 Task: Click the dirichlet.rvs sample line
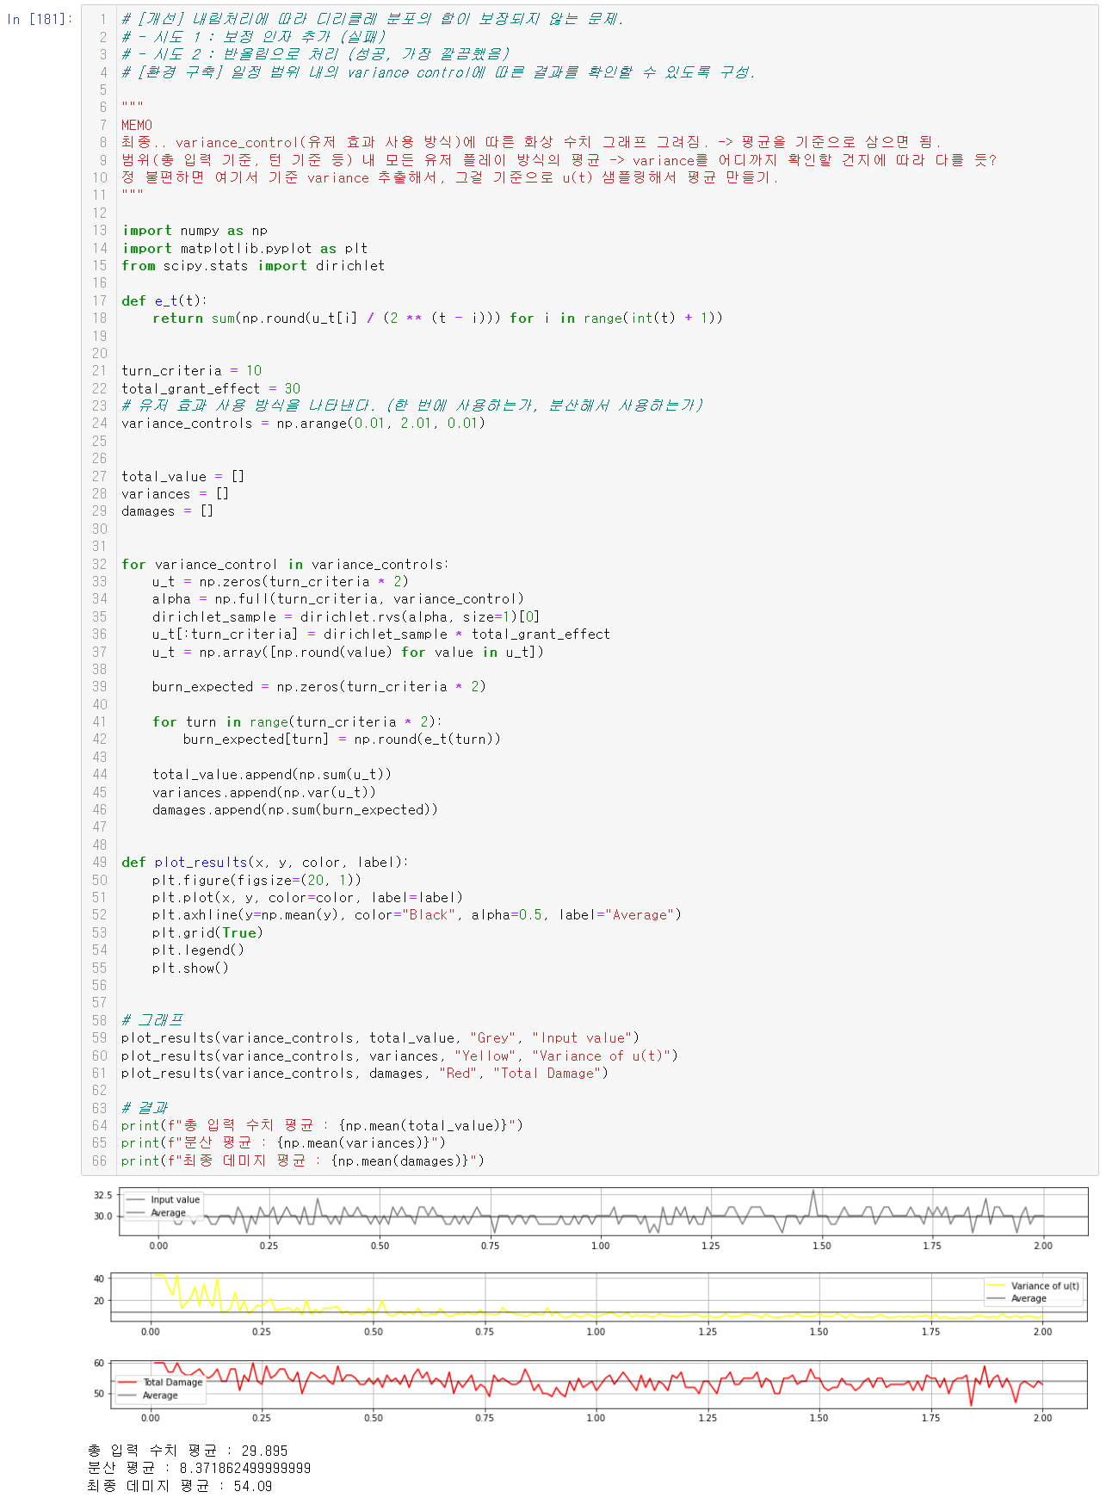(x=346, y=617)
